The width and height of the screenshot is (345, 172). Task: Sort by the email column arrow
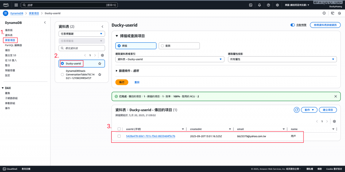point(284,129)
